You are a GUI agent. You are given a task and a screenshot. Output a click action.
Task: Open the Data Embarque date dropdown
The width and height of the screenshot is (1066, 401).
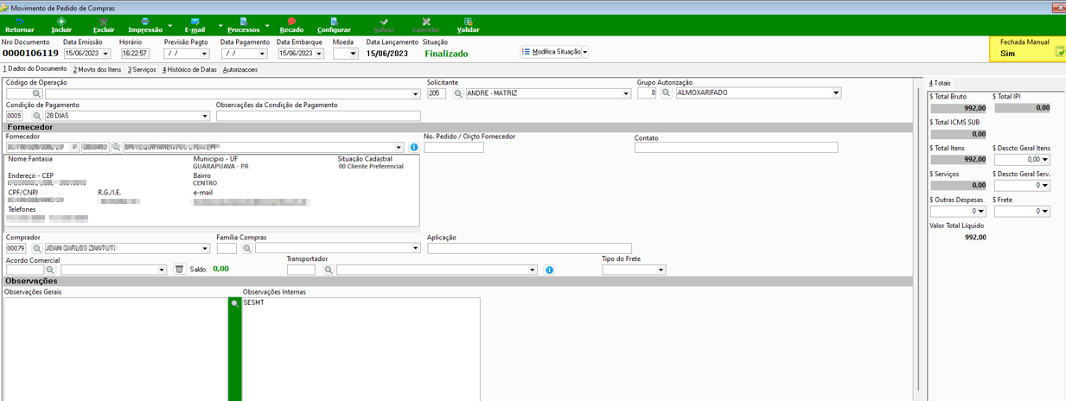click(319, 54)
